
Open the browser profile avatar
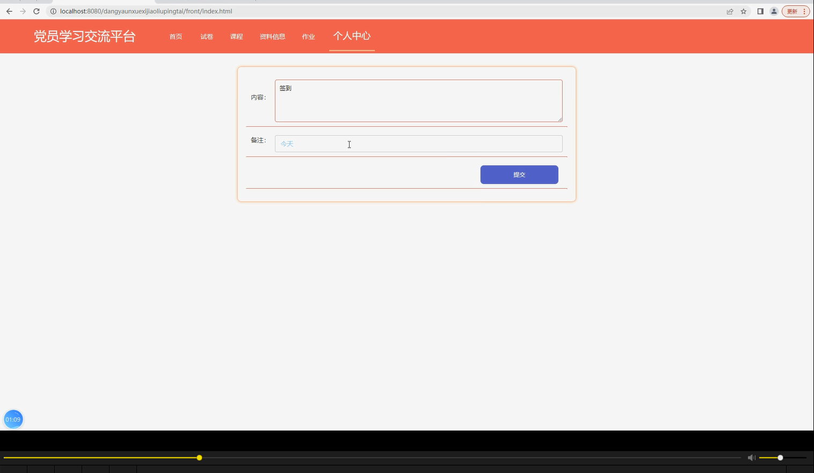[x=774, y=11]
